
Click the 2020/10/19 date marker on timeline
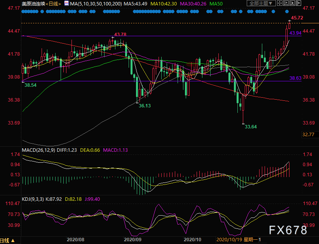pos(230,240)
